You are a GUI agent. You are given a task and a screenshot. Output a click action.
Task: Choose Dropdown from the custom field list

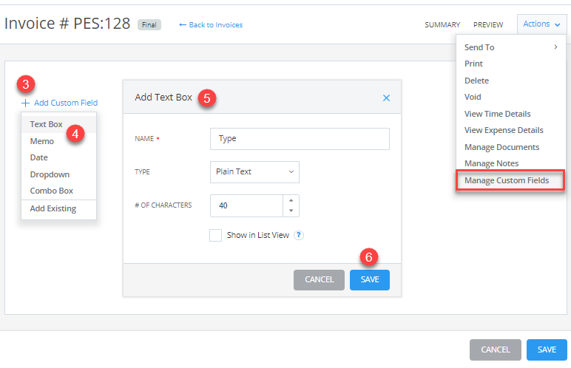pos(58,174)
